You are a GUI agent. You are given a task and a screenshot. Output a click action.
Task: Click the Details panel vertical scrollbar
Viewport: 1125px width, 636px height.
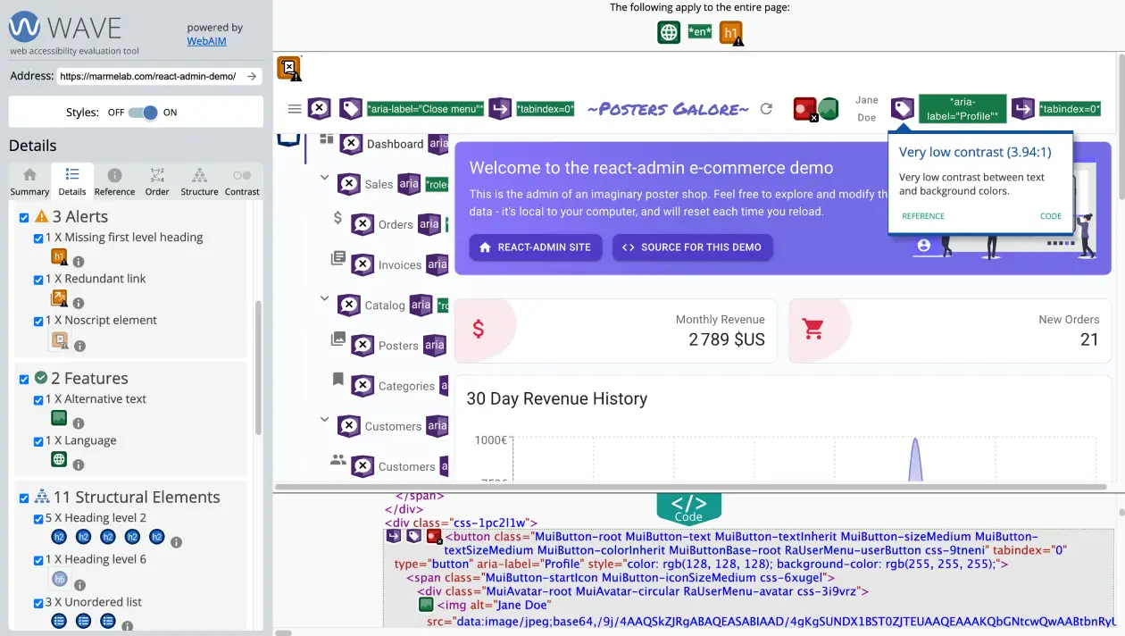tap(259, 366)
